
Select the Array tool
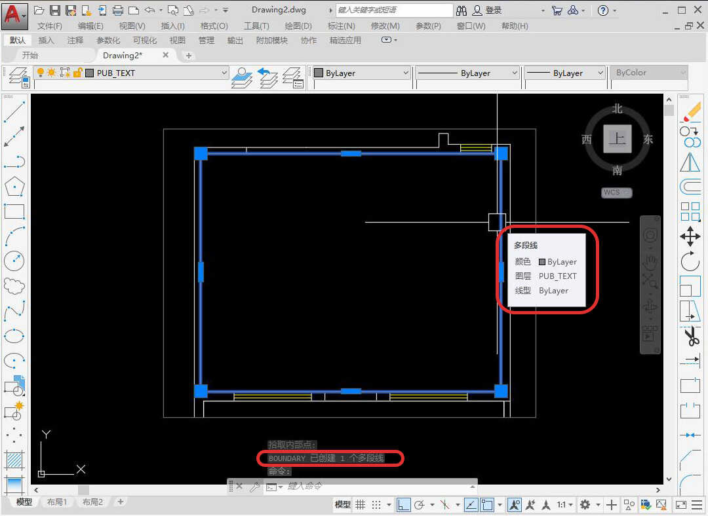[690, 211]
